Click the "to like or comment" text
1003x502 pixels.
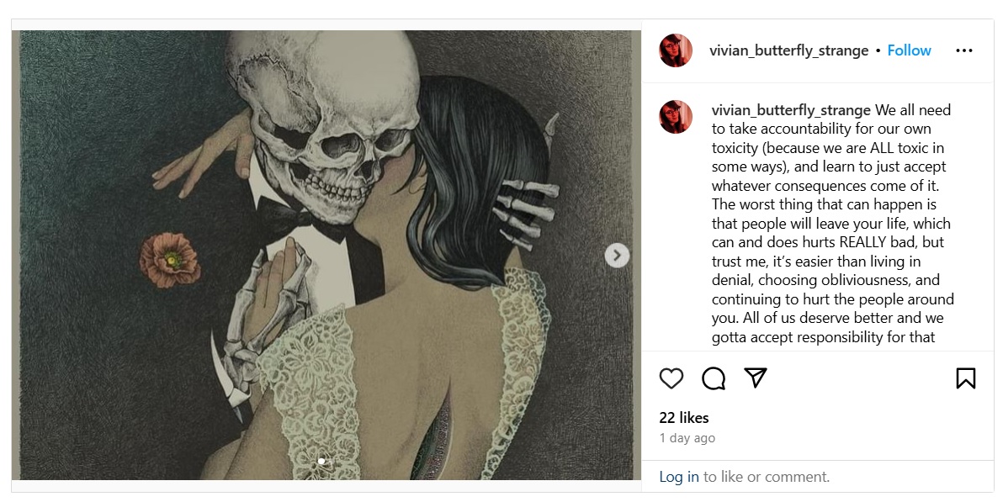click(x=766, y=477)
